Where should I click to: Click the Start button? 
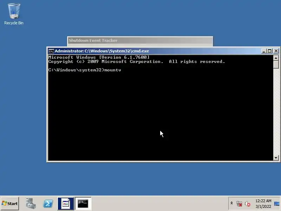[x=10, y=204]
